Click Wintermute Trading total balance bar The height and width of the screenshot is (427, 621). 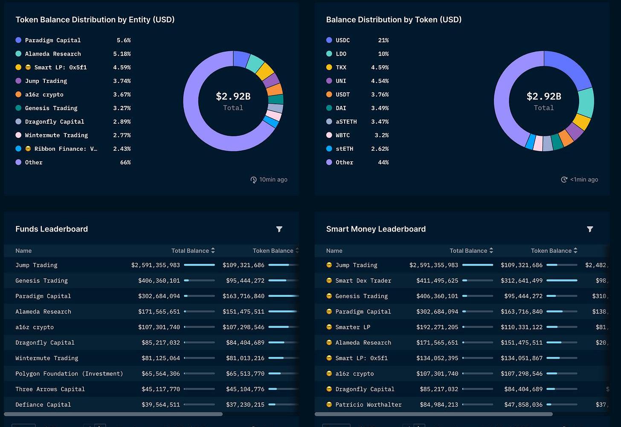(x=200, y=358)
